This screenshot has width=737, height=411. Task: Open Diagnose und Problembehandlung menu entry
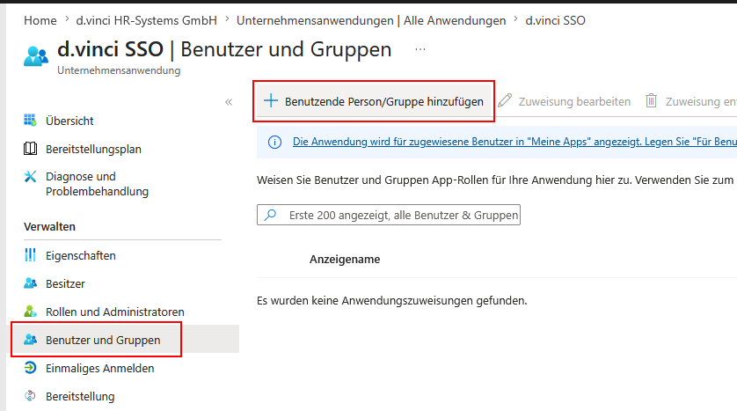coord(97,184)
